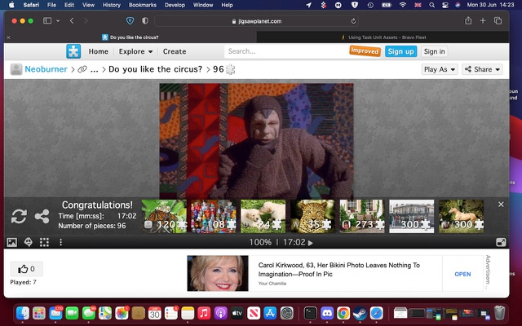This screenshot has height=326, width=522.
Task: Open the Bookmarks menu
Action: coord(143,5)
